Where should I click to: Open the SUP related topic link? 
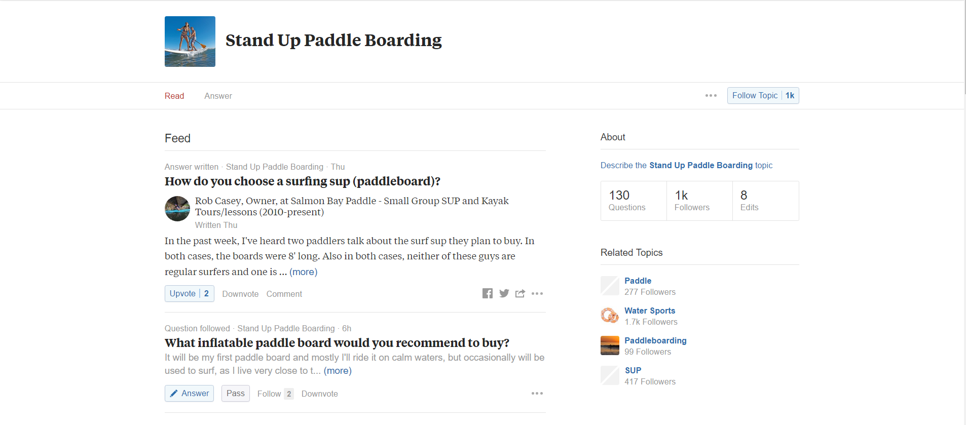633,370
